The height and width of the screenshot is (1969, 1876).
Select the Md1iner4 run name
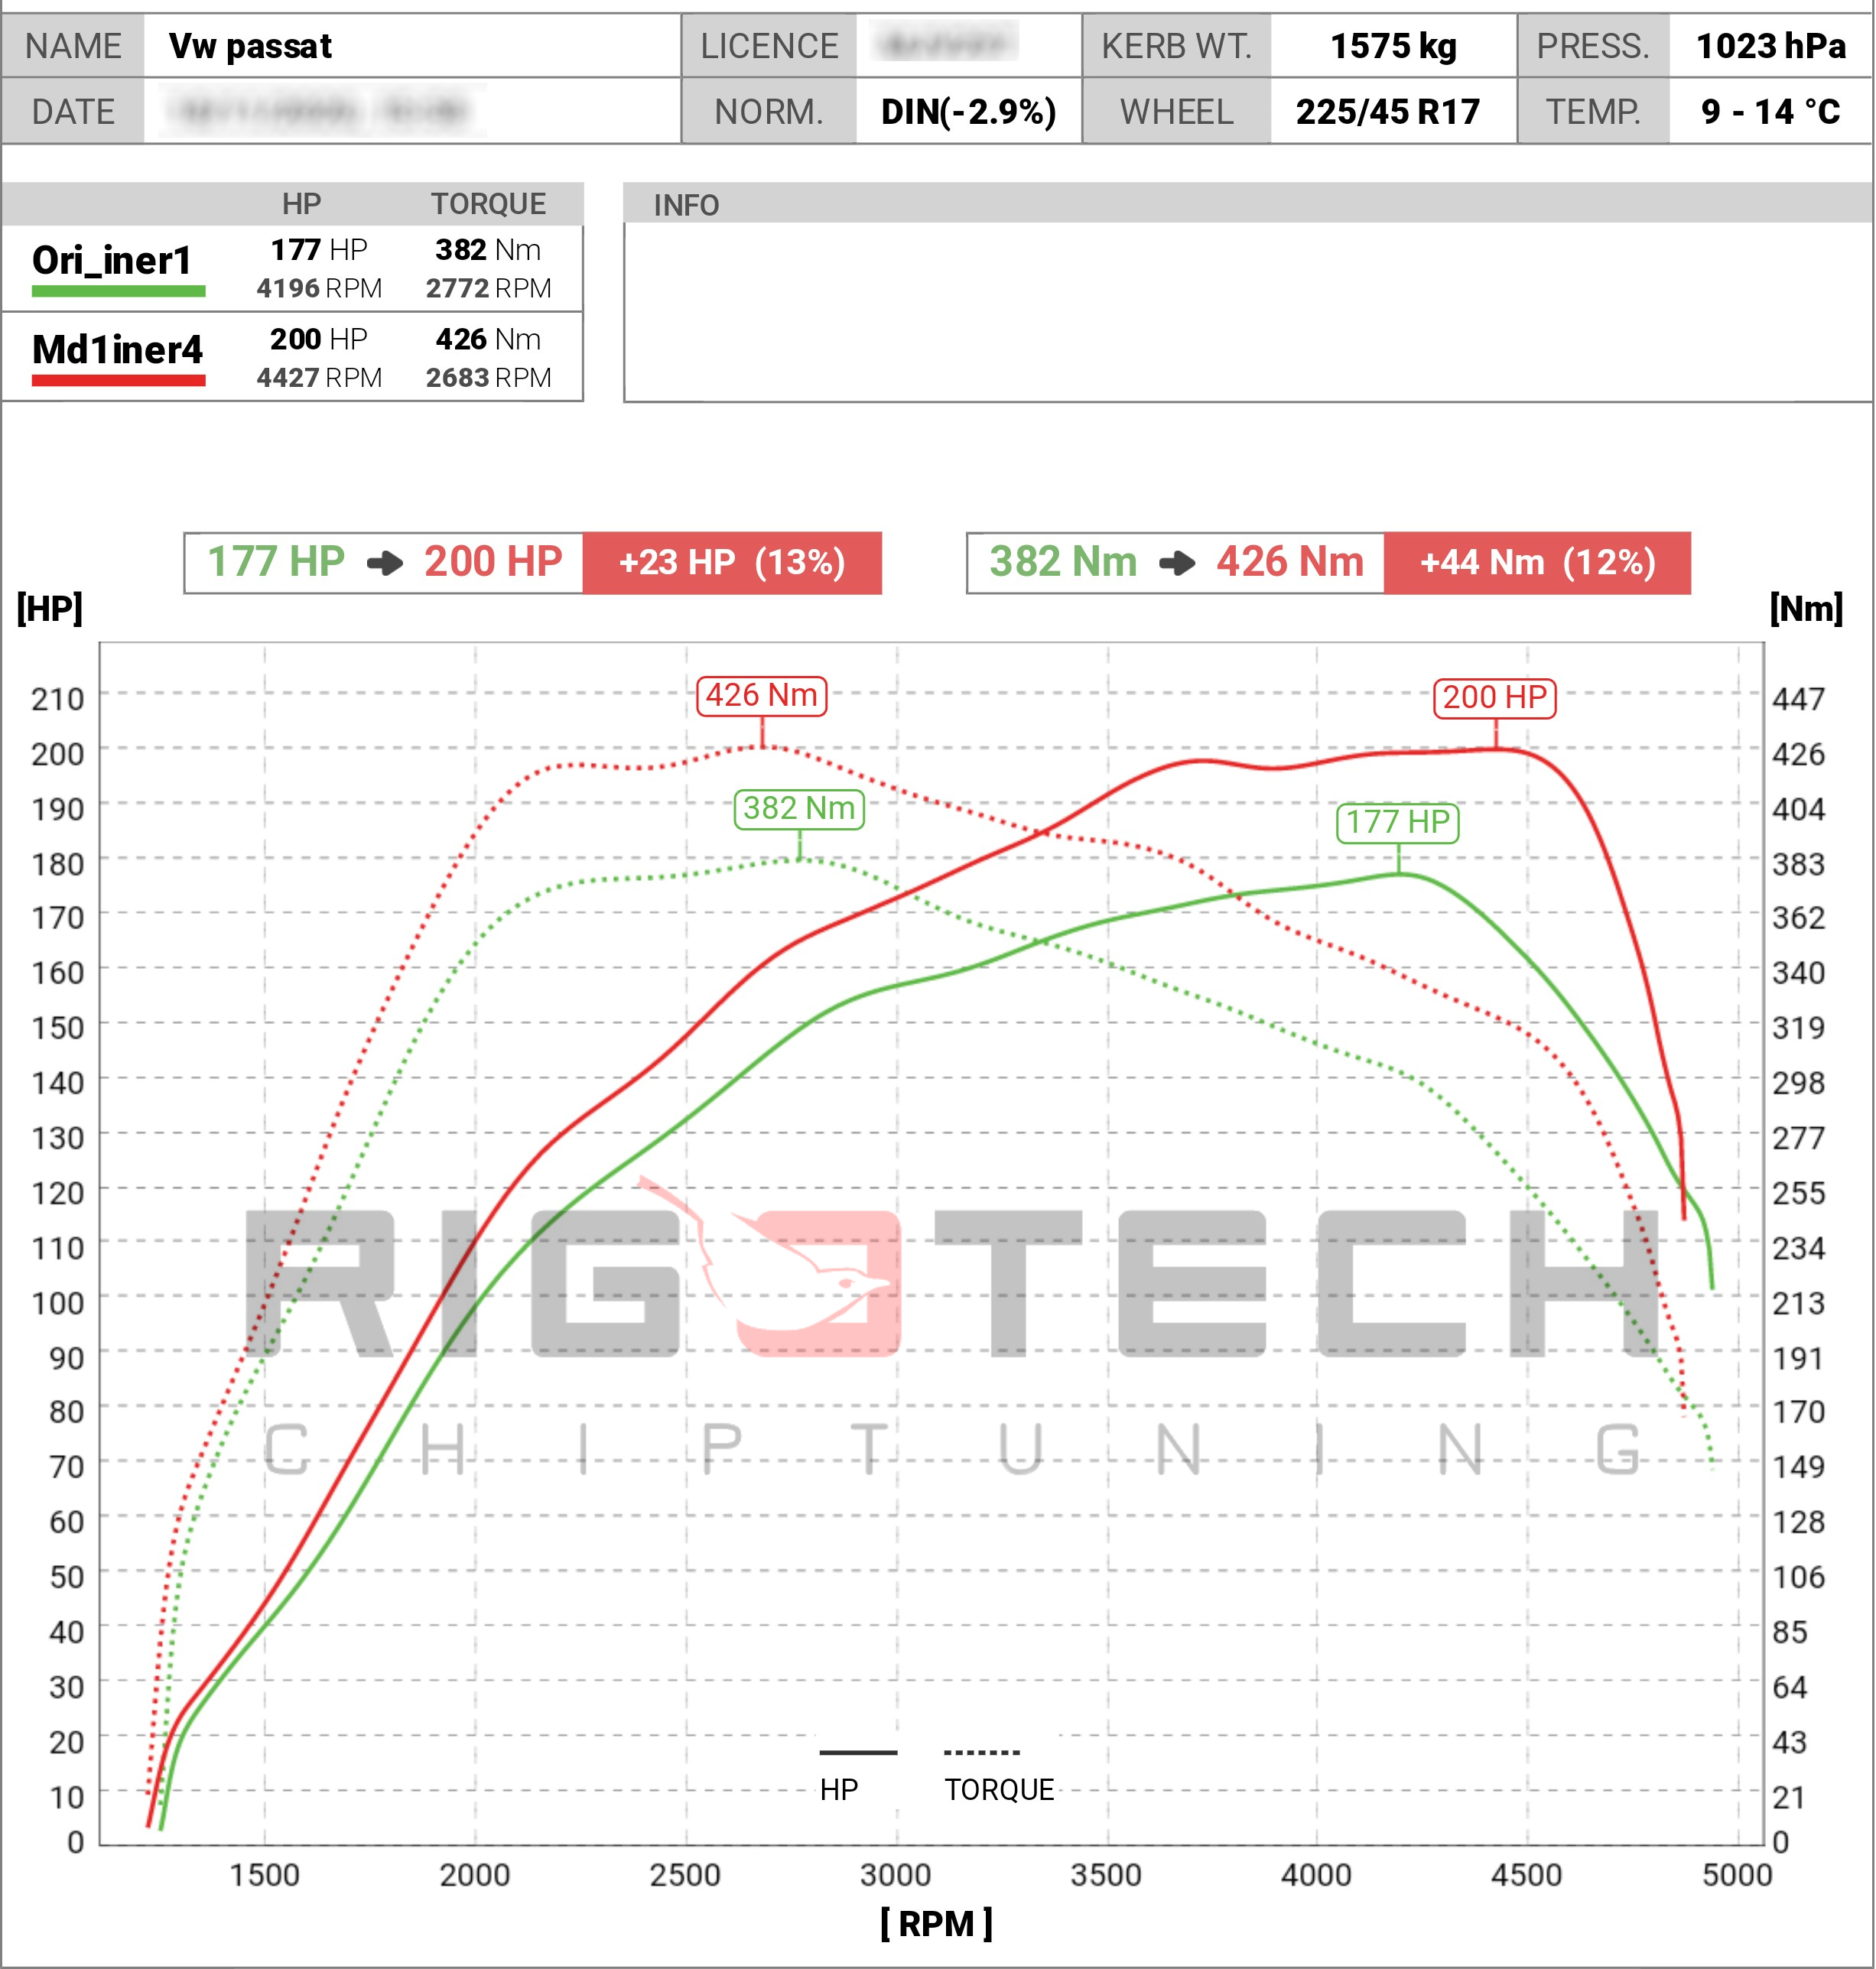[117, 350]
